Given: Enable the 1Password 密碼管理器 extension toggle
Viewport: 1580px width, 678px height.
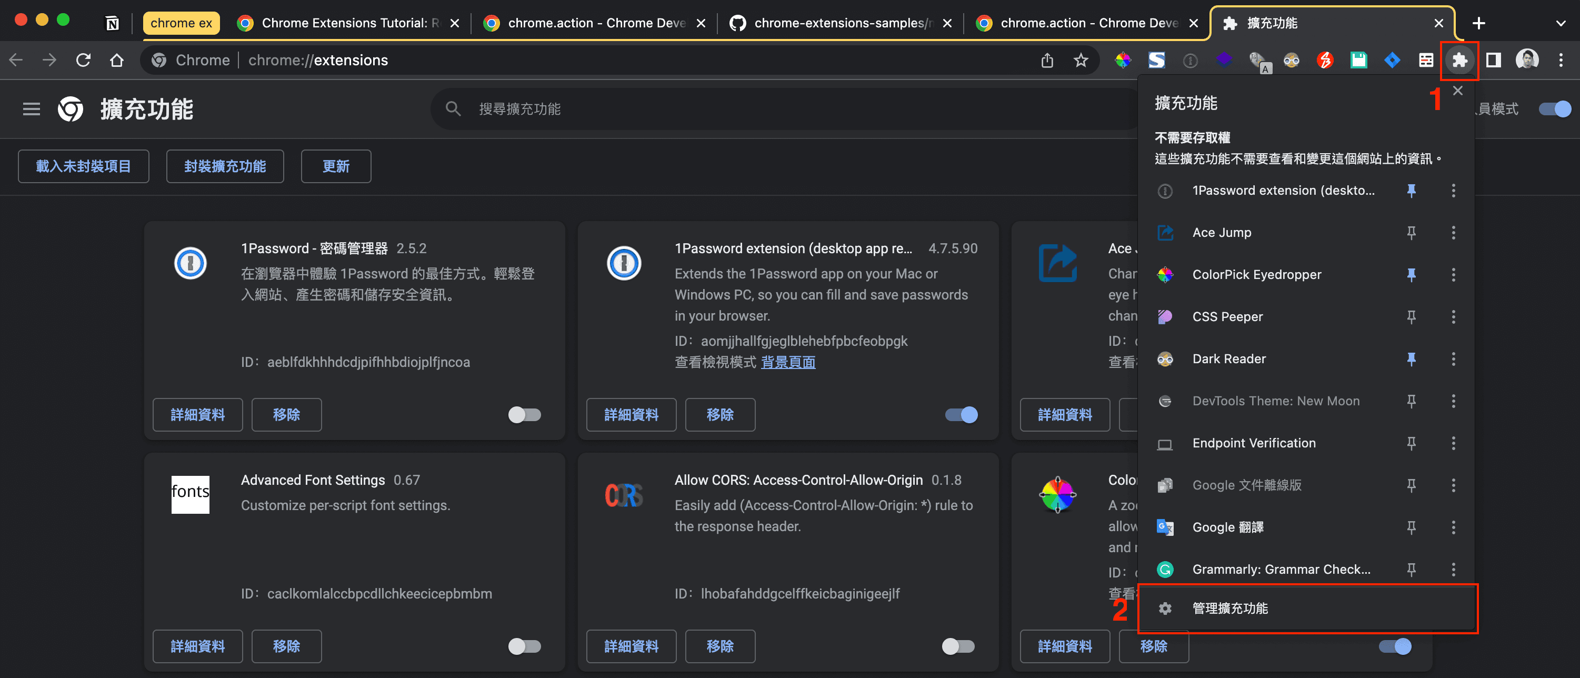Looking at the screenshot, I should pos(524,415).
